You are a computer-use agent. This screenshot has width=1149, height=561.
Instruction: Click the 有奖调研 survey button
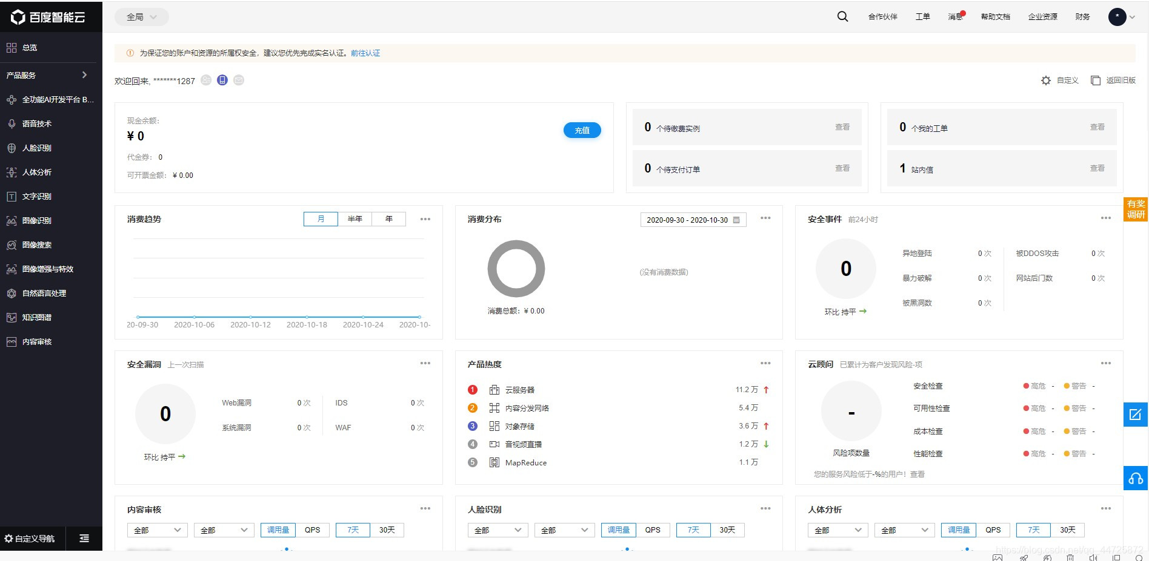pyautogui.click(x=1136, y=209)
